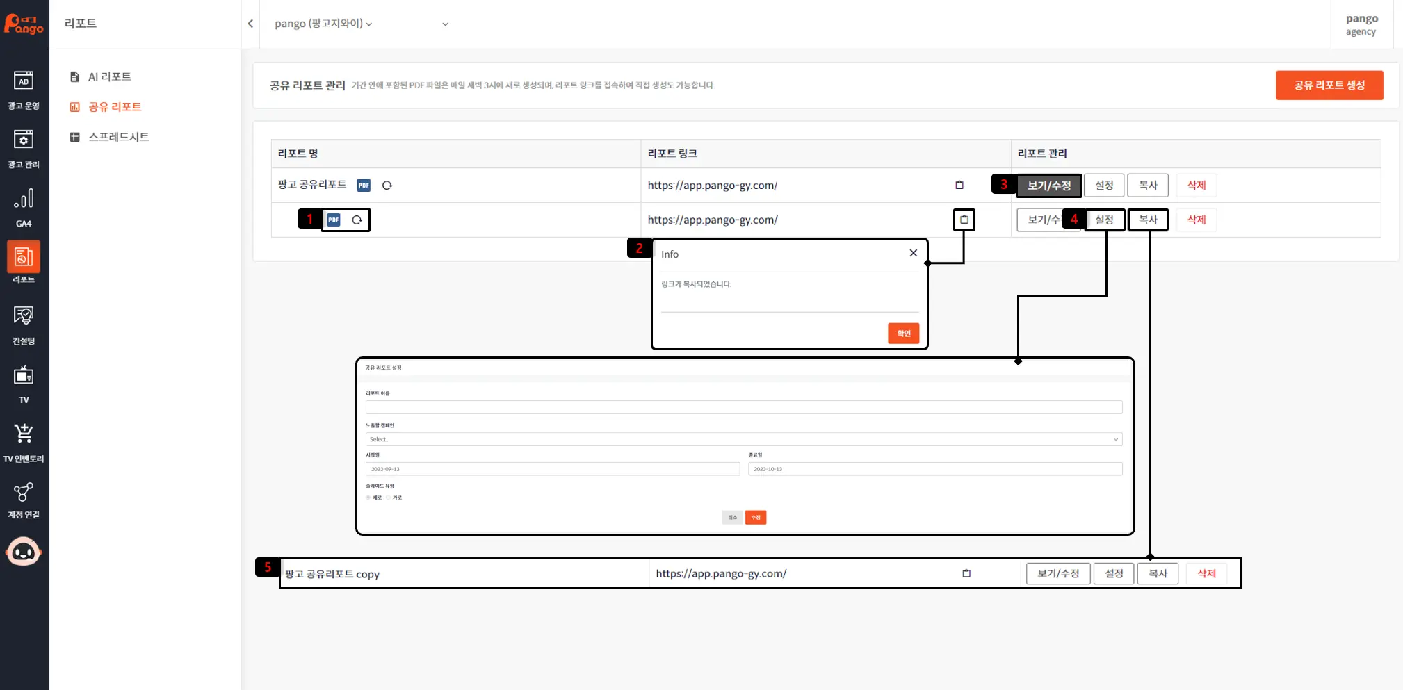Download PDF for 팡고 공유리포트 row
The width and height of the screenshot is (1403, 690).
pos(364,185)
